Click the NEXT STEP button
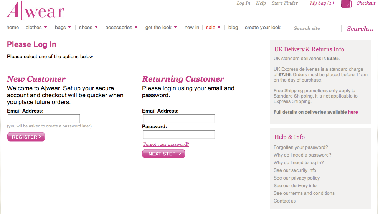378x214 pixels. (x=164, y=154)
